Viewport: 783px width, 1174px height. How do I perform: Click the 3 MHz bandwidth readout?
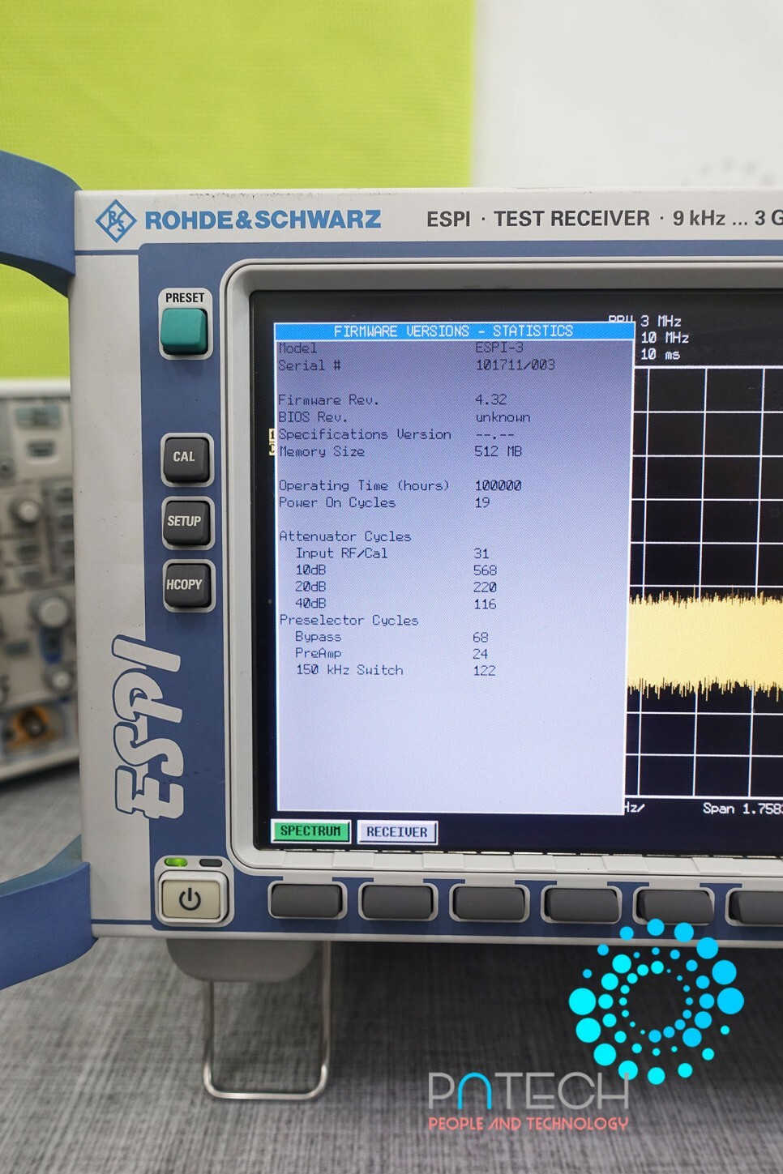pos(661,321)
